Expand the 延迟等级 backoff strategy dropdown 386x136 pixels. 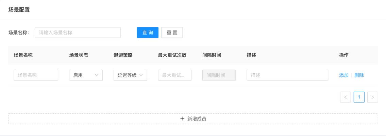130,75
